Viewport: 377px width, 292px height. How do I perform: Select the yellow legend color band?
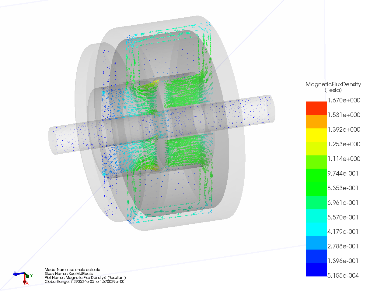pos(316,135)
